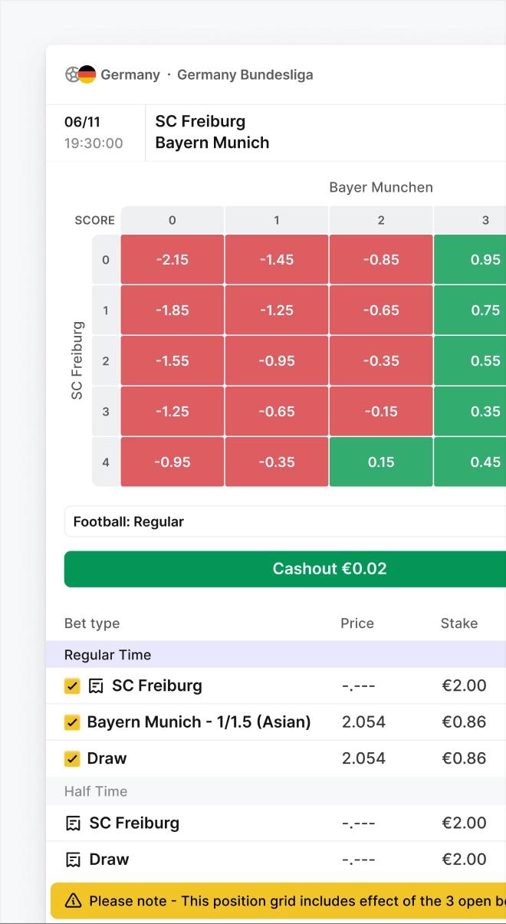Toggle the Regular Time Draw checkbox
Viewport: 506px width, 924px height.
[72, 758]
